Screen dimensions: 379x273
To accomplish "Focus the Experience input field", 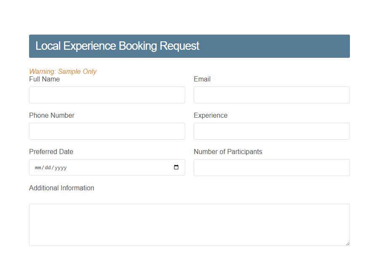I will (x=272, y=131).
